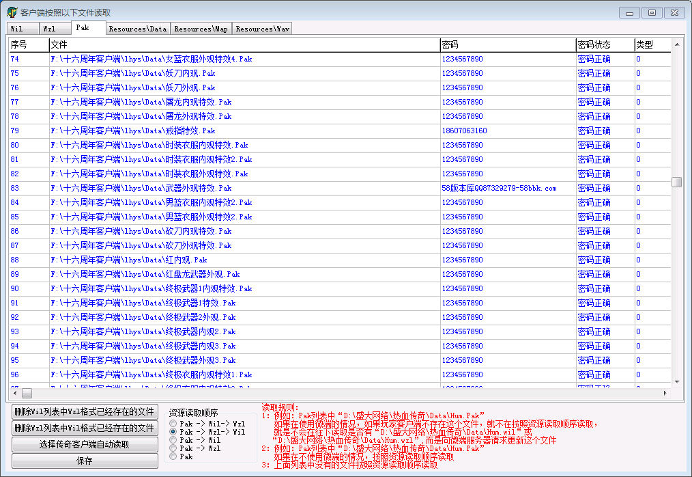The width and height of the screenshot is (692, 477).
Task: Select row 94 终极武器内观3.Pak
Action: point(339,346)
